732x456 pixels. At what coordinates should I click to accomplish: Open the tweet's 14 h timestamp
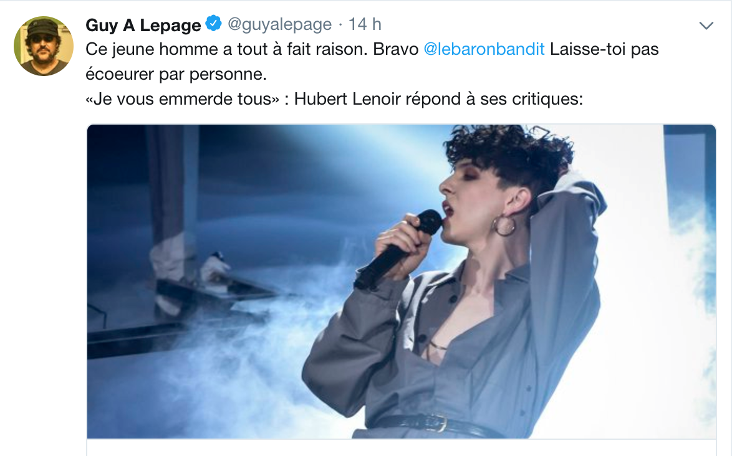point(365,24)
